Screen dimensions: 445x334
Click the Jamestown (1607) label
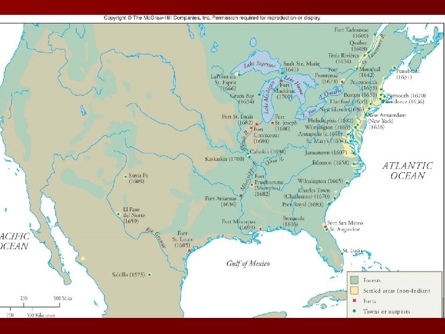click(326, 153)
